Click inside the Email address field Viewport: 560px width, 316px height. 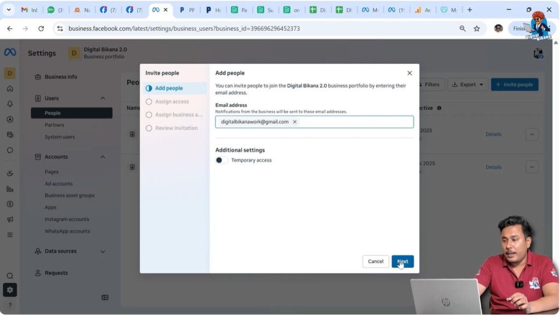[314, 122]
